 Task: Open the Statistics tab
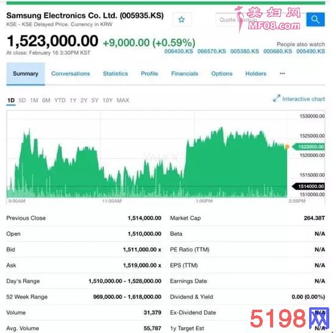pos(115,73)
